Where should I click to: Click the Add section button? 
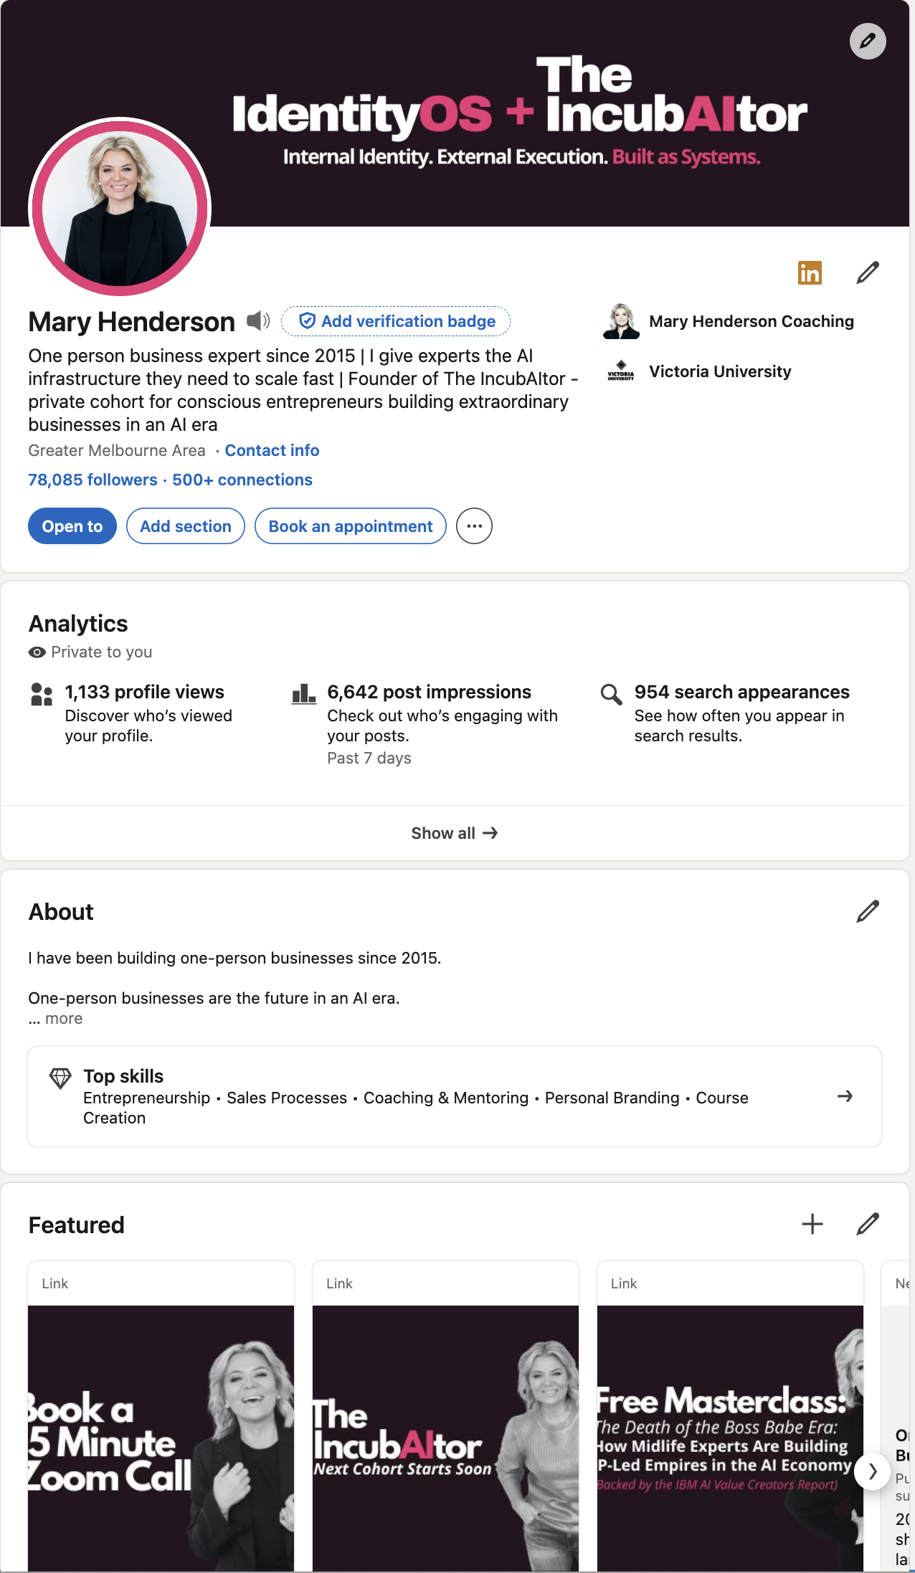186,526
